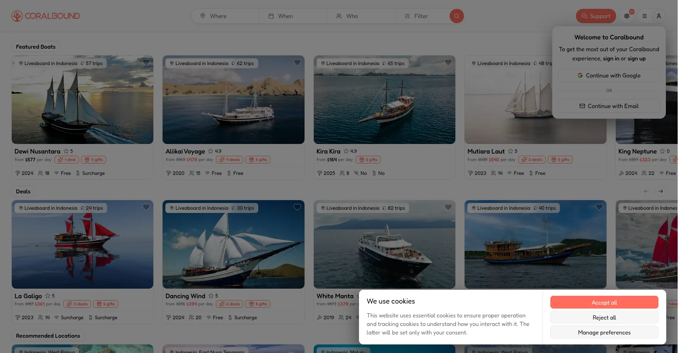Screen dimensions: 683x353
Task: Reject all cookies
Action: point(604,317)
